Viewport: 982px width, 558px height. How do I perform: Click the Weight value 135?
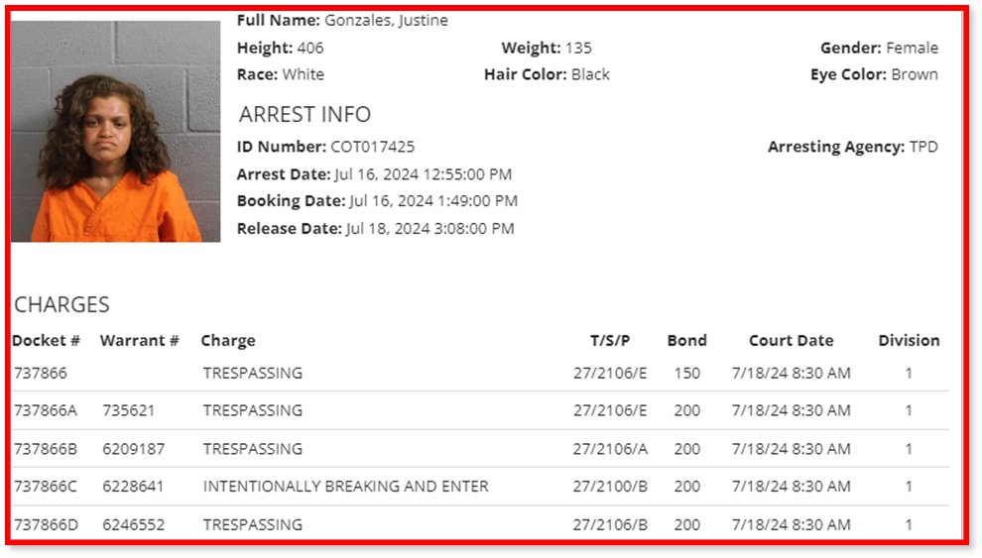(578, 48)
